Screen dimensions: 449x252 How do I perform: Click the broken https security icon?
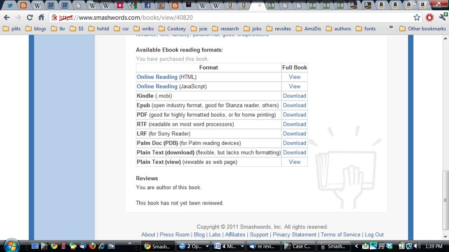pyautogui.click(x=55, y=18)
